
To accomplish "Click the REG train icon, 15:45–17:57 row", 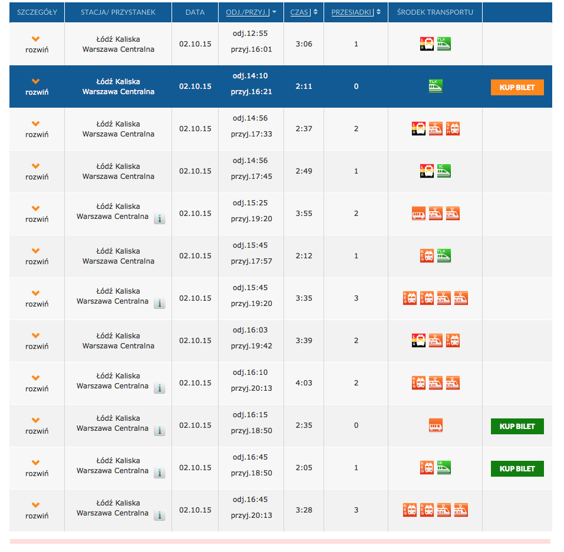I will (427, 256).
